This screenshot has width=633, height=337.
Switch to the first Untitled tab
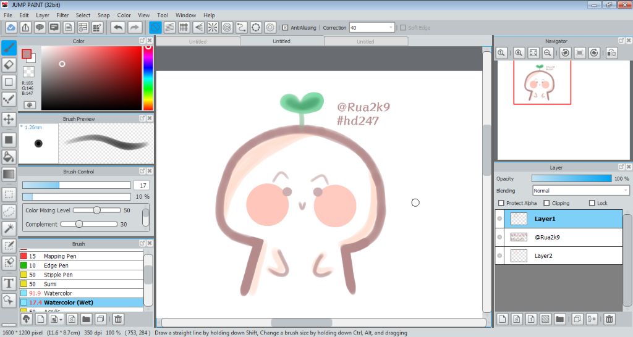tap(198, 41)
